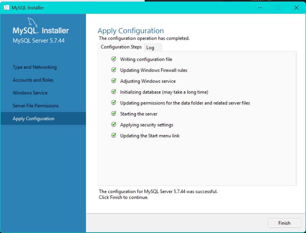Click the check icon next to Adjusting Windows service
306x233 pixels.
114,81
